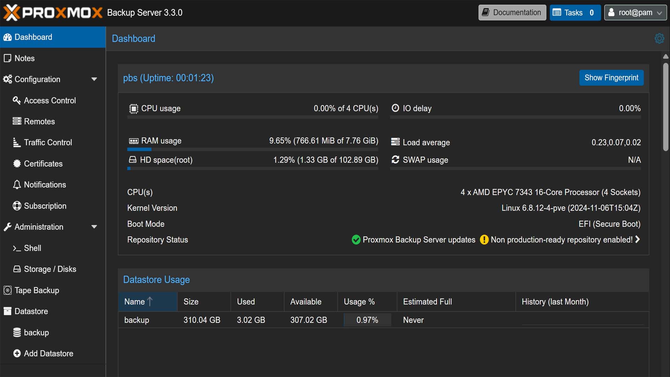Click the Remotes server icon
The width and height of the screenshot is (670, 377).
[x=17, y=121]
